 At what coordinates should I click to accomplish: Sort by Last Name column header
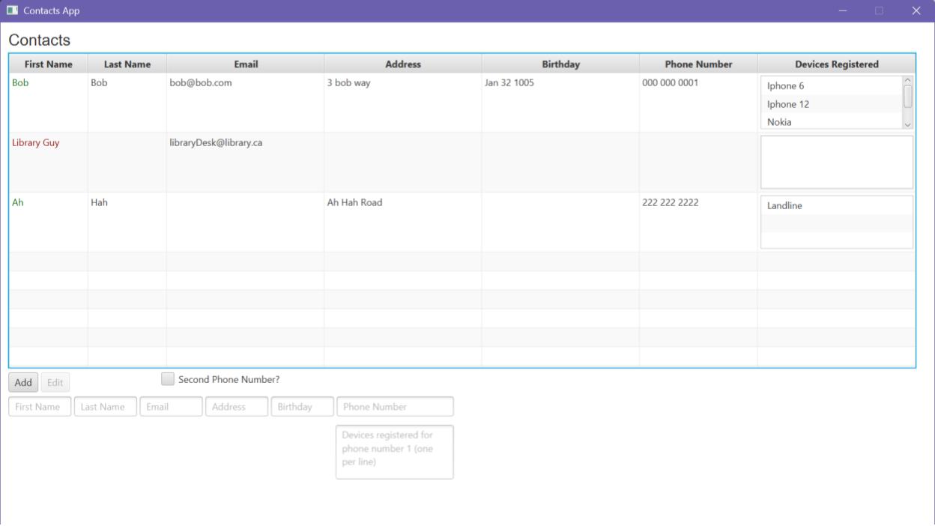tap(127, 64)
